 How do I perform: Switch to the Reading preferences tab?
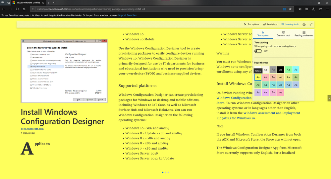(304, 34)
